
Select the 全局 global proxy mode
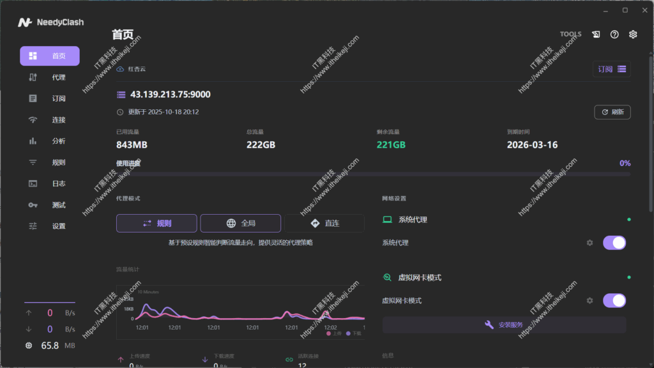click(240, 223)
